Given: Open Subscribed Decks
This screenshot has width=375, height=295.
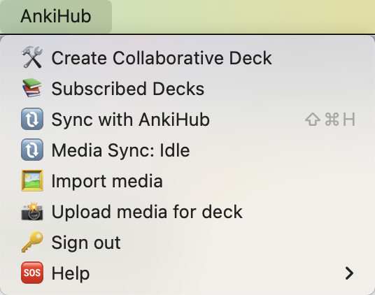Looking at the screenshot, I should coord(187,88).
